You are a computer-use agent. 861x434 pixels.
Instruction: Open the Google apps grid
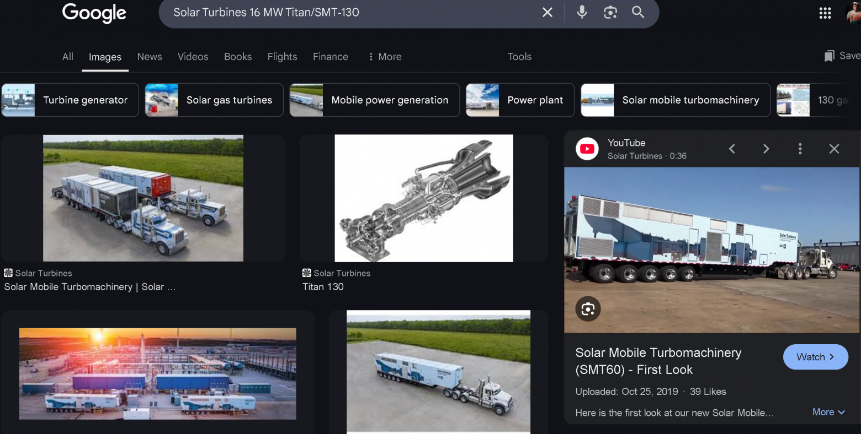pyautogui.click(x=825, y=13)
